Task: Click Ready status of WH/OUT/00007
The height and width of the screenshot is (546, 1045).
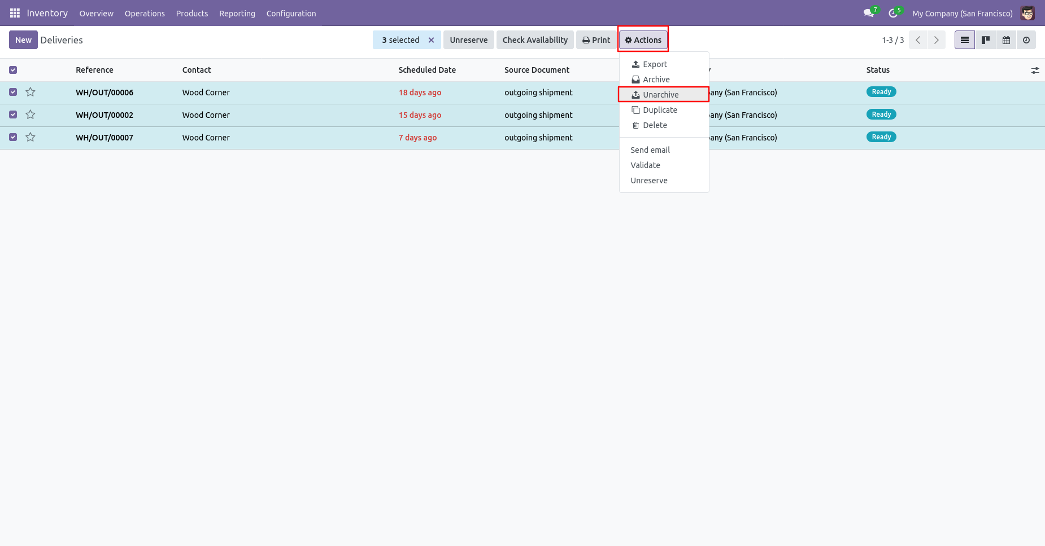Action: point(881,137)
